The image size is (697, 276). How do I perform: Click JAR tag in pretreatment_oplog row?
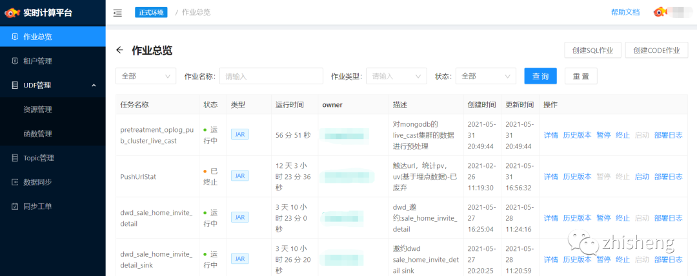240,134
